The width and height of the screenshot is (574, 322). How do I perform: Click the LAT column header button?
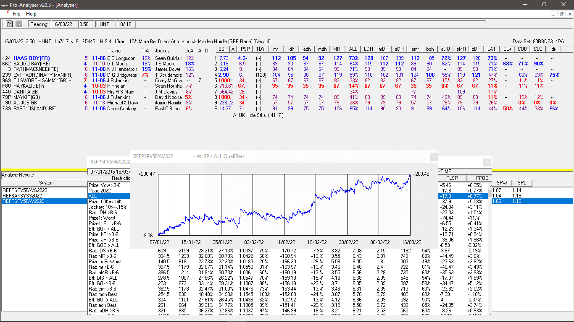tap(492, 49)
